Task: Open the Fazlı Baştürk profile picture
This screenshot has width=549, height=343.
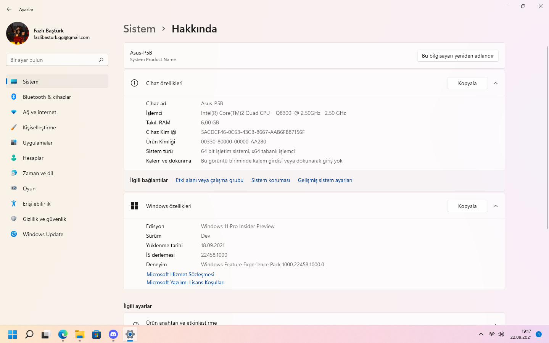Action: pyautogui.click(x=18, y=33)
